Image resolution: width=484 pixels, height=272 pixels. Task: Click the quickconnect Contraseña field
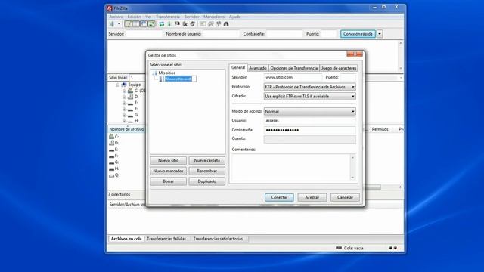284,34
